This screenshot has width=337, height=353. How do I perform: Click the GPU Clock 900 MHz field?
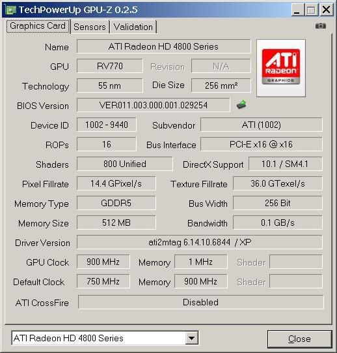point(103,262)
